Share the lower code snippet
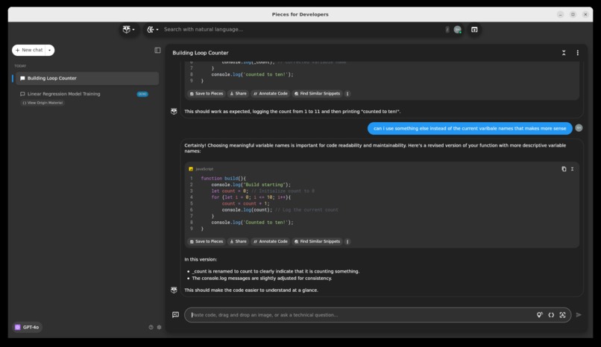Image resolution: width=601 pixels, height=347 pixels. point(238,241)
